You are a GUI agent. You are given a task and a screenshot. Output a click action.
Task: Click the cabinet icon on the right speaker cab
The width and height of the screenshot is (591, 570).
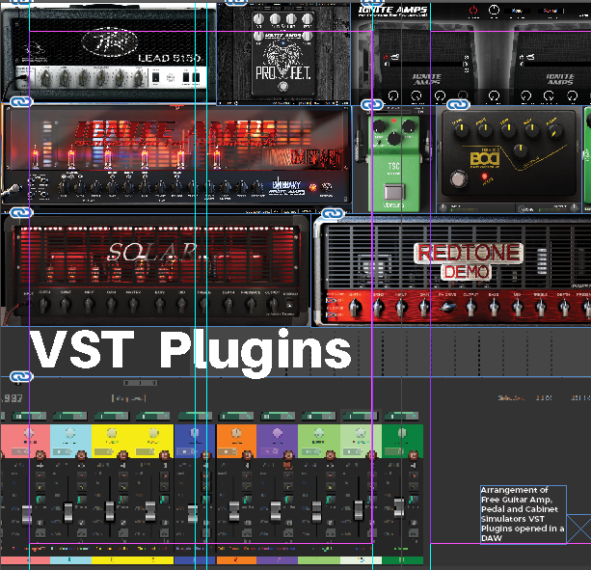[x=530, y=57]
